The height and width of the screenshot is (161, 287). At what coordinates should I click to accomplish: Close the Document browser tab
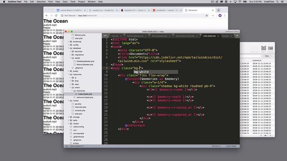coord(213,10)
